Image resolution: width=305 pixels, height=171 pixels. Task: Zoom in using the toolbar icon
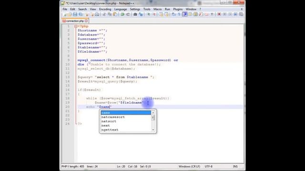coord(148,14)
